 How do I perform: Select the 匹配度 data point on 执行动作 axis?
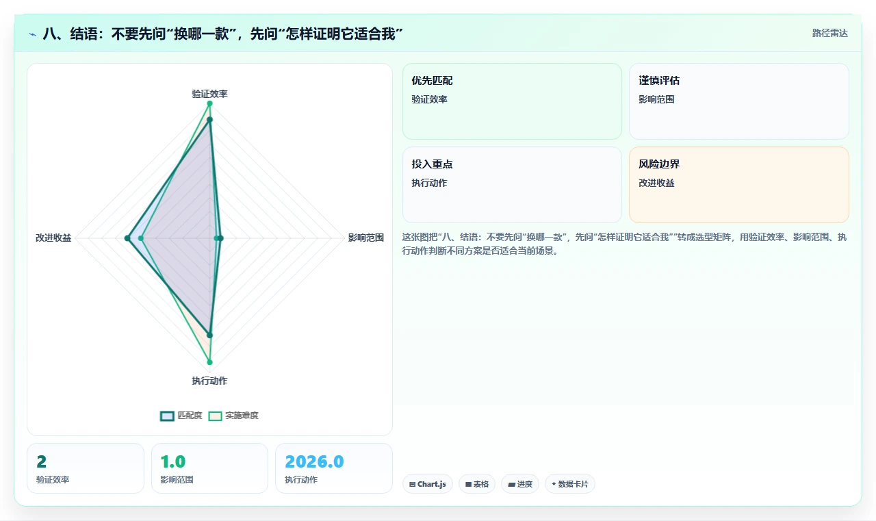(x=209, y=335)
